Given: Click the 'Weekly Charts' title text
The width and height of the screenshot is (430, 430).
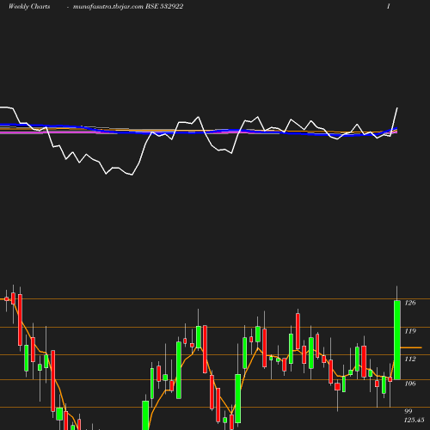Looking at the screenshot, I should click(x=29, y=6).
